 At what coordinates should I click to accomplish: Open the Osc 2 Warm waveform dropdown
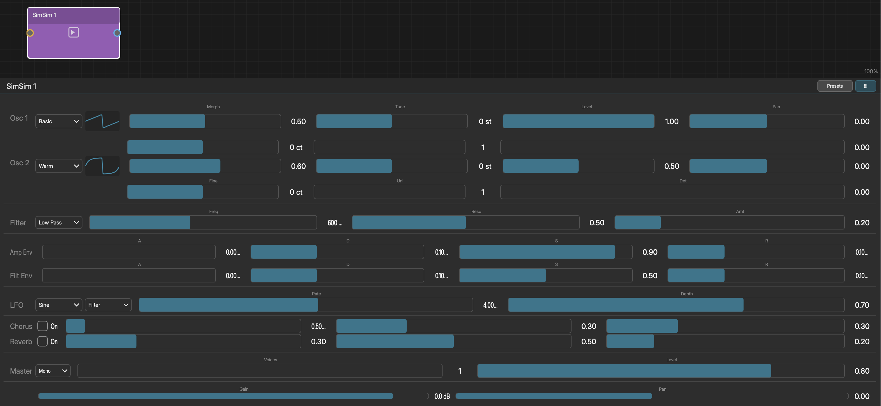pos(59,166)
